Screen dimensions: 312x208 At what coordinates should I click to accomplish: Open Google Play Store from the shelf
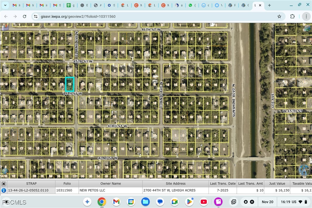click(x=189, y=202)
